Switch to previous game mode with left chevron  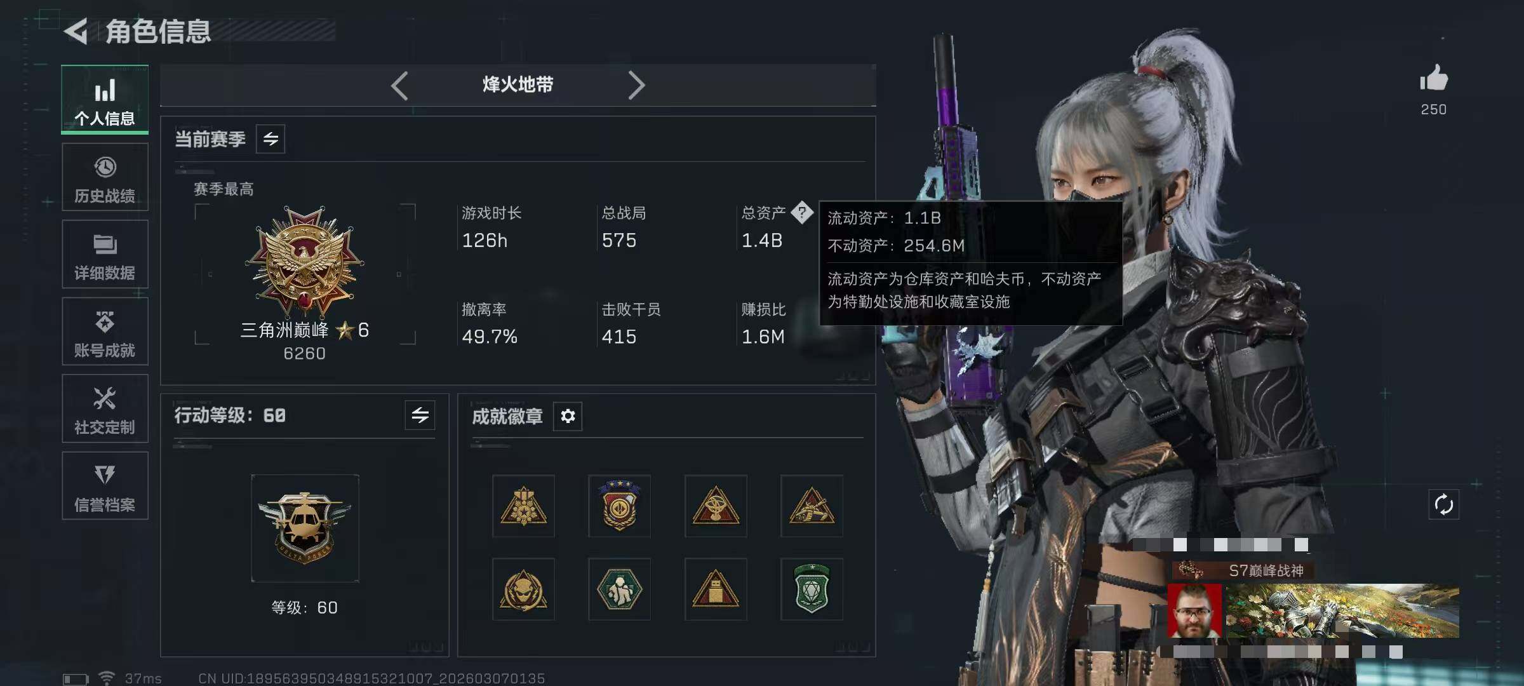(399, 85)
